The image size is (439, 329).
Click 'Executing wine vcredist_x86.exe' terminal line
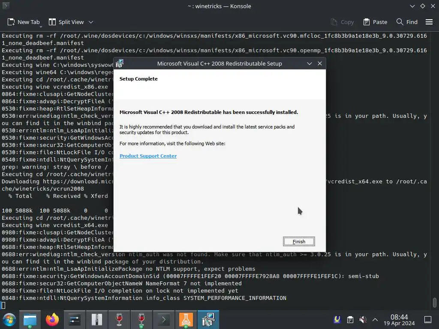click(55, 87)
